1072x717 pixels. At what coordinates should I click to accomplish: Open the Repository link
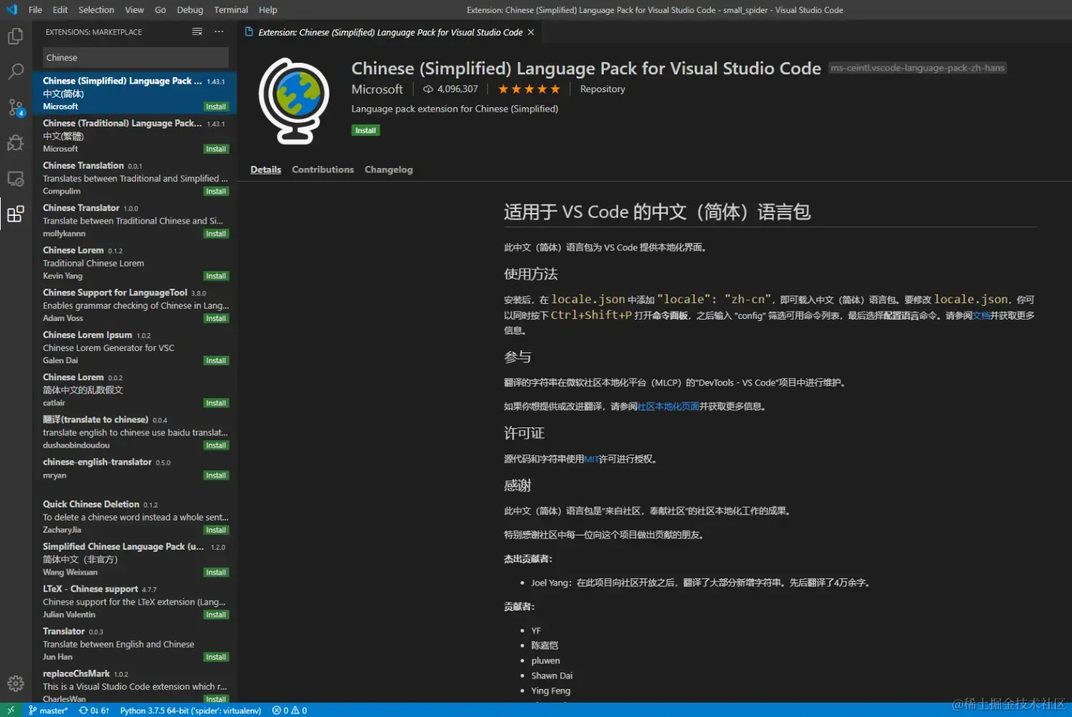coord(602,89)
